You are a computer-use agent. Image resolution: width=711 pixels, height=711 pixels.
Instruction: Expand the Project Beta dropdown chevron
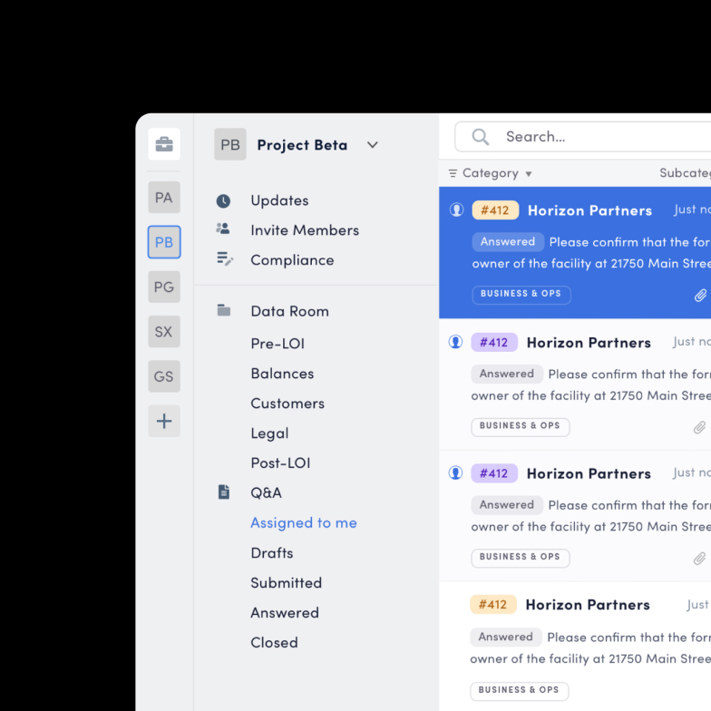click(372, 145)
